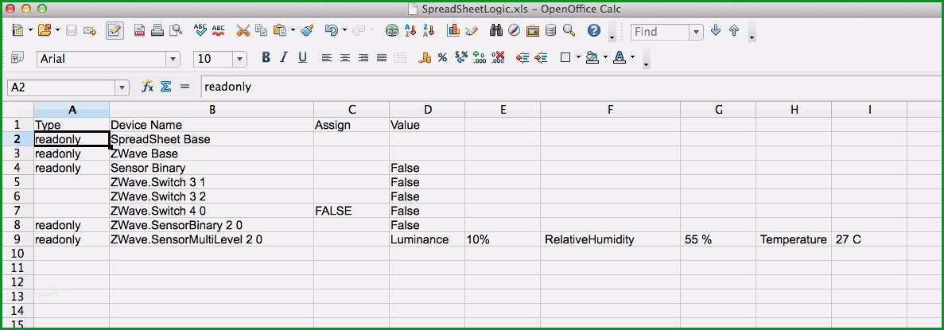This screenshot has height=330, width=944.
Task: Export directly as PDF
Action: point(140,31)
